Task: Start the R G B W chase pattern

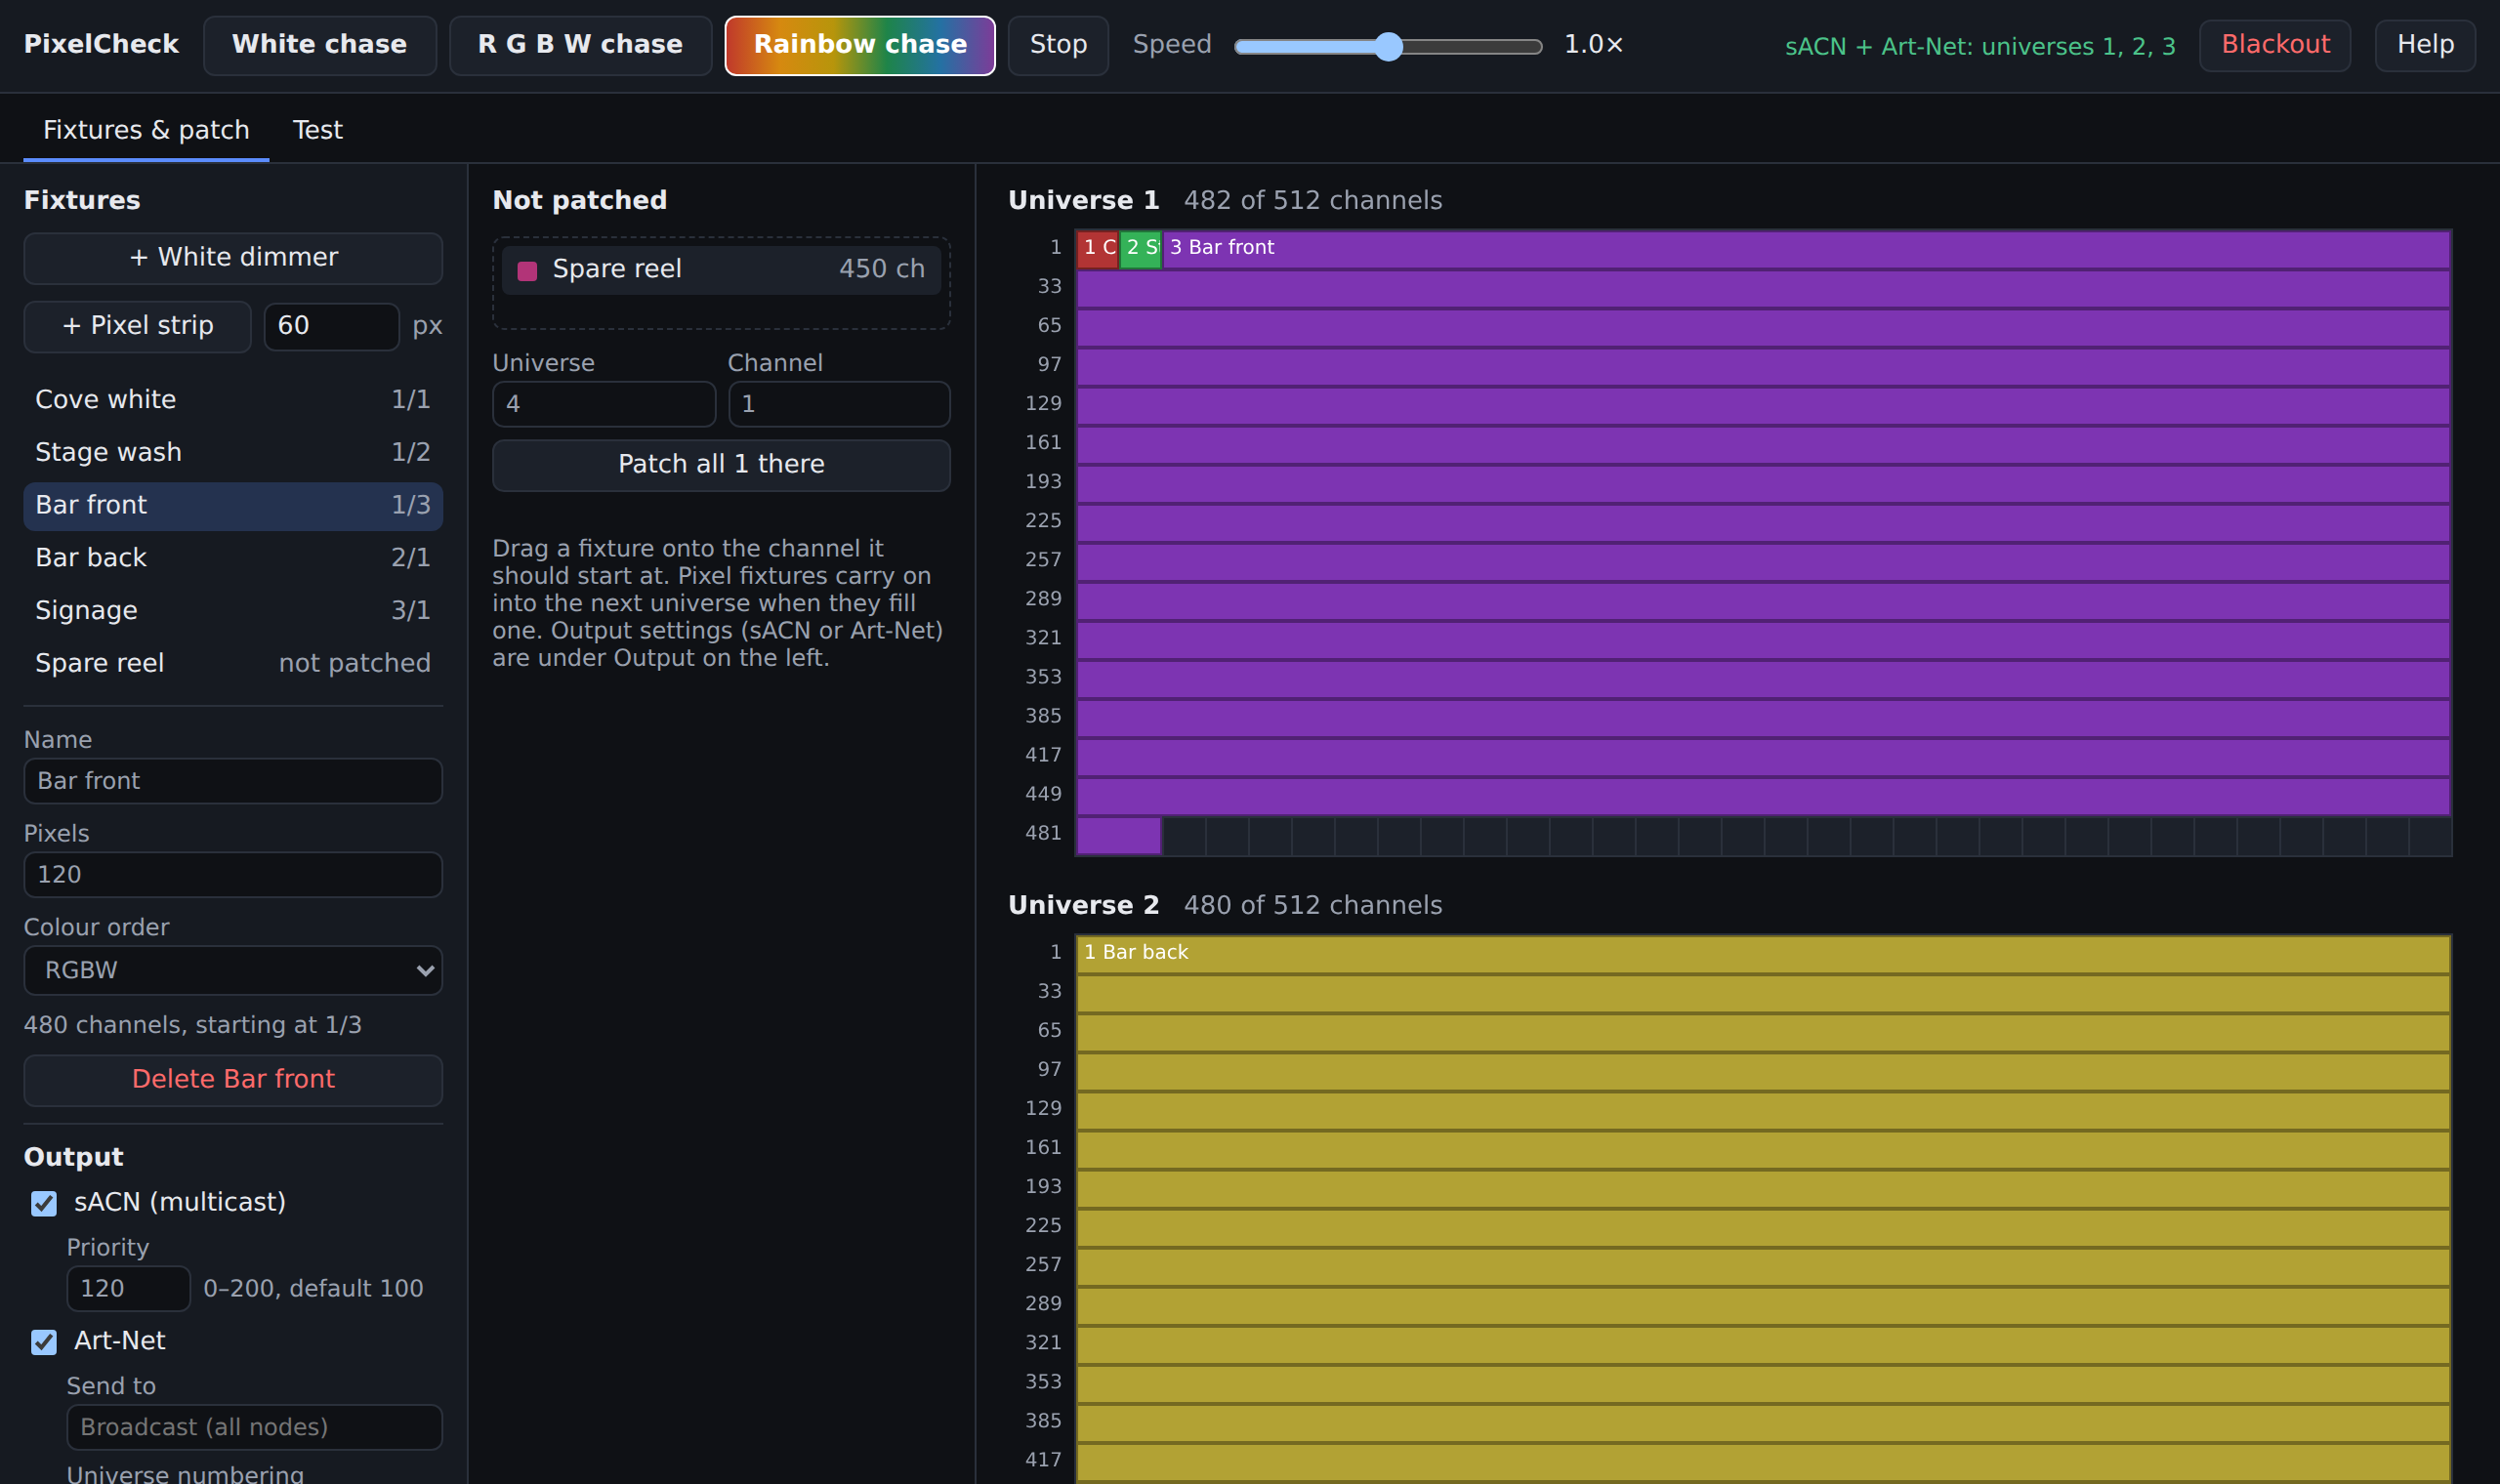Action: tap(580, 45)
